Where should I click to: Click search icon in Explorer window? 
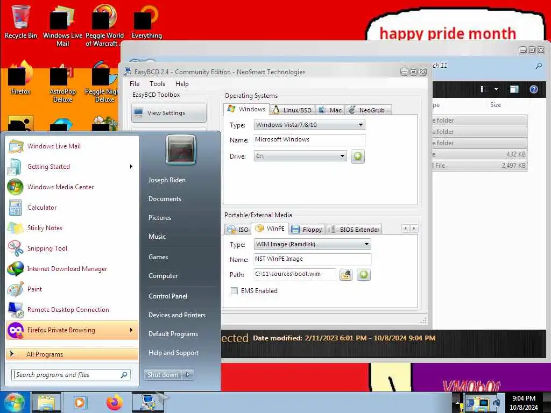pos(538,66)
